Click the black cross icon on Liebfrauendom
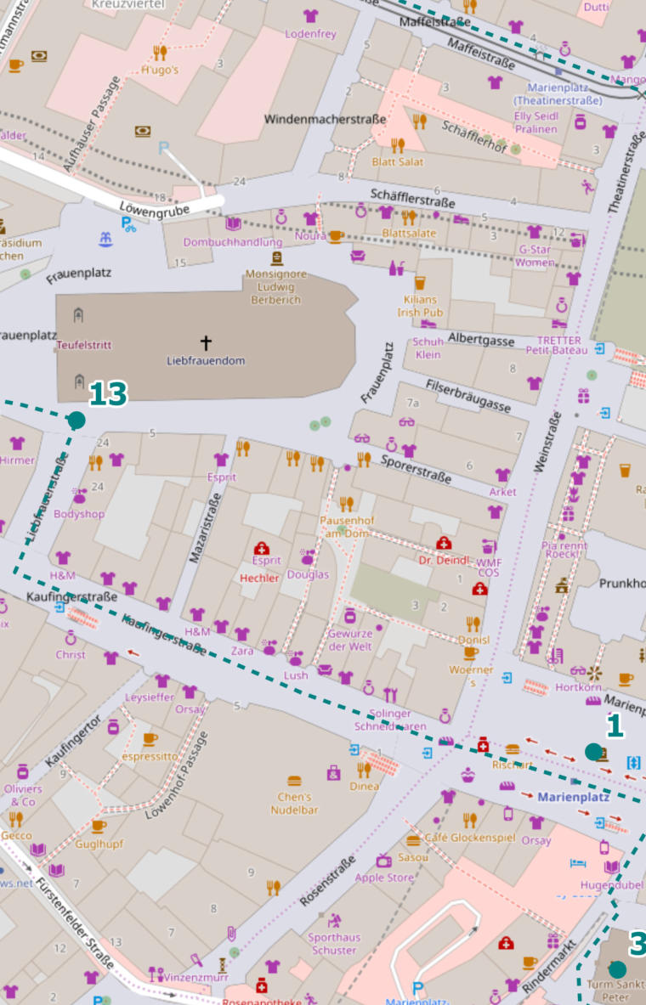The width and height of the screenshot is (646, 1005). 205,343
